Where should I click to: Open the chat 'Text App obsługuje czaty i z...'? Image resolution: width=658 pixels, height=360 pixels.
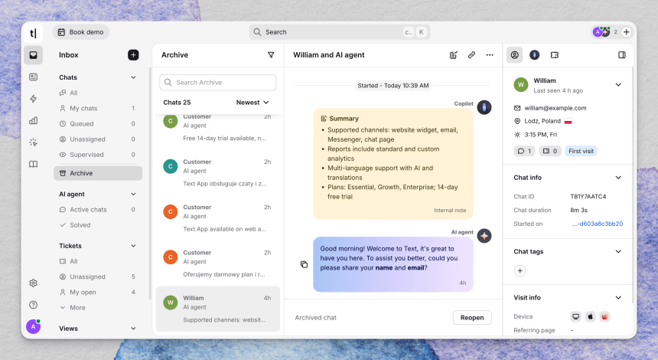218,172
